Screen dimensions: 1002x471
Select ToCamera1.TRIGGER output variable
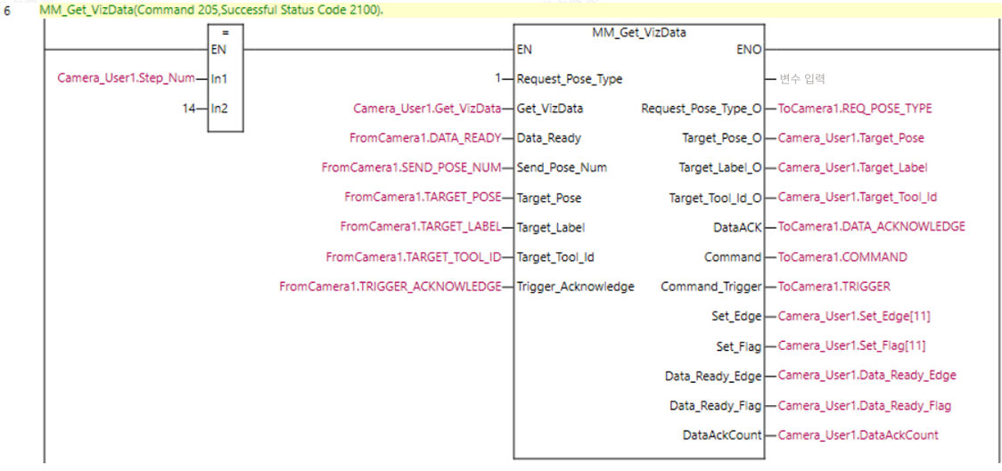click(834, 288)
